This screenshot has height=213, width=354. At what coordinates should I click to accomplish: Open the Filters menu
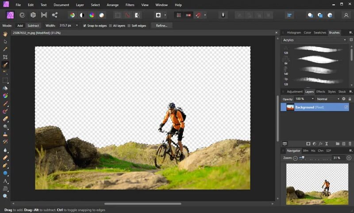tap(130, 5)
